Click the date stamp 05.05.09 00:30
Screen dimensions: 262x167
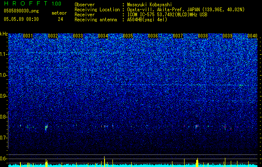pos(21,19)
